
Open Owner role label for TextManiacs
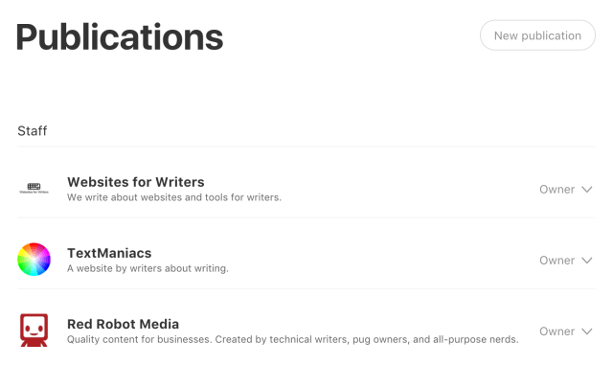tap(557, 261)
